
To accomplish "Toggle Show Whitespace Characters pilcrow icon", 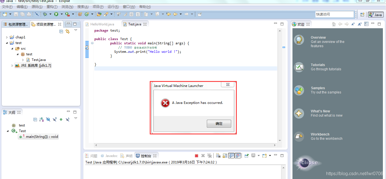I will click(x=138, y=14).
